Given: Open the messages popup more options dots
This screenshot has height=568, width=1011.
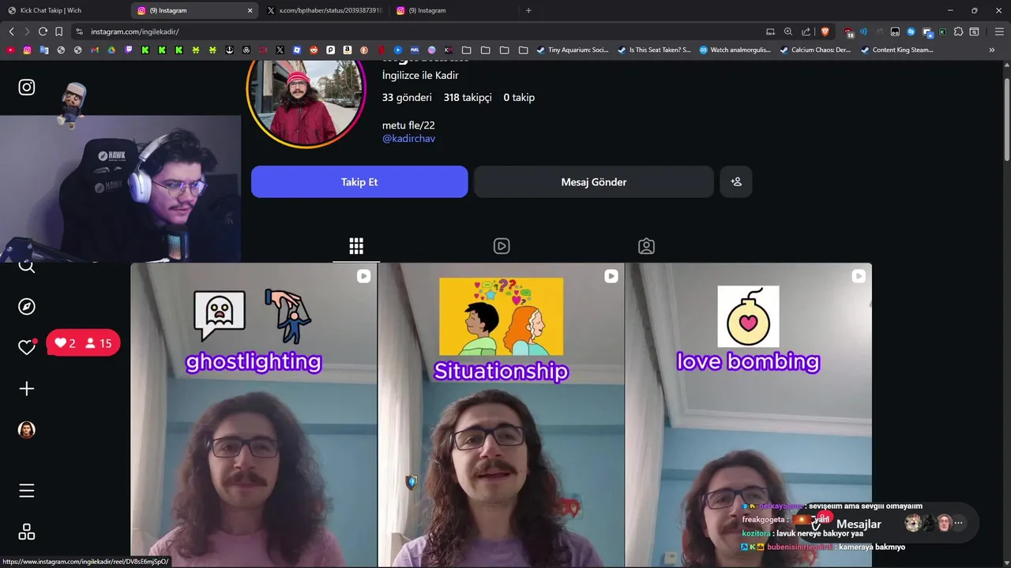Looking at the screenshot, I should tap(958, 523).
